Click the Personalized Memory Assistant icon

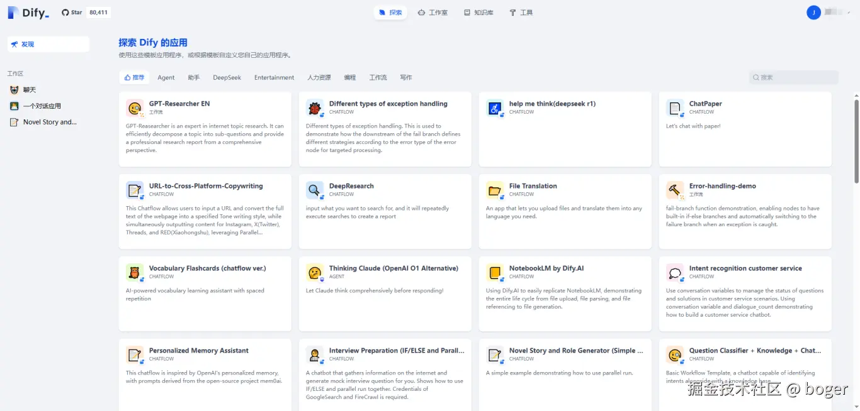135,355
